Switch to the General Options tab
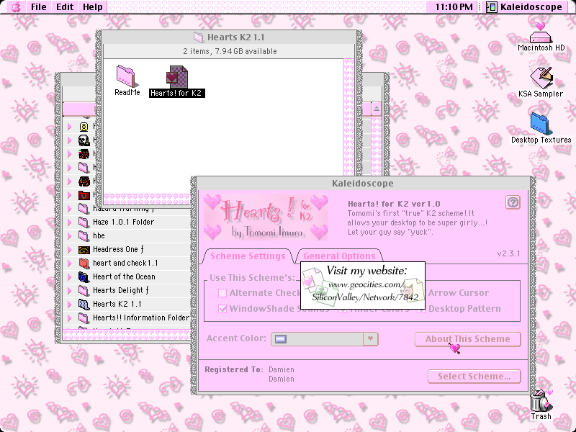Image resolution: width=576 pixels, height=432 pixels. click(x=339, y=256)
